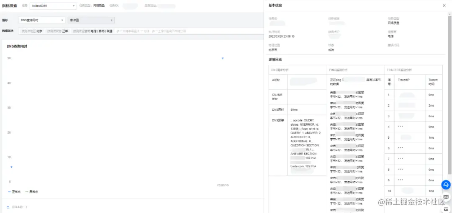
Task: Open the 散点图 chart type dropdown
Action: (90, 20)
